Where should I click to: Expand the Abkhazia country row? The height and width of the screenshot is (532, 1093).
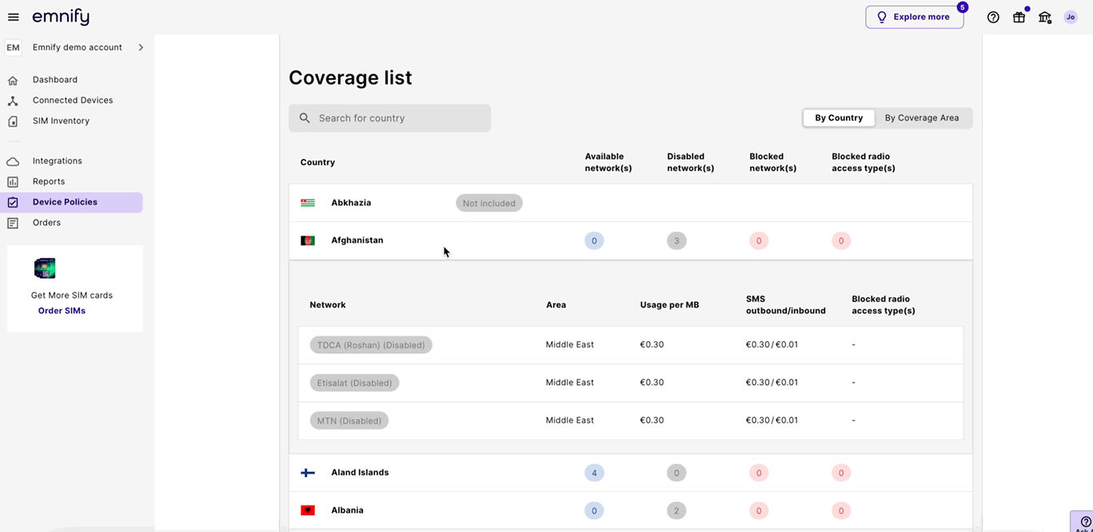(631, 203)
